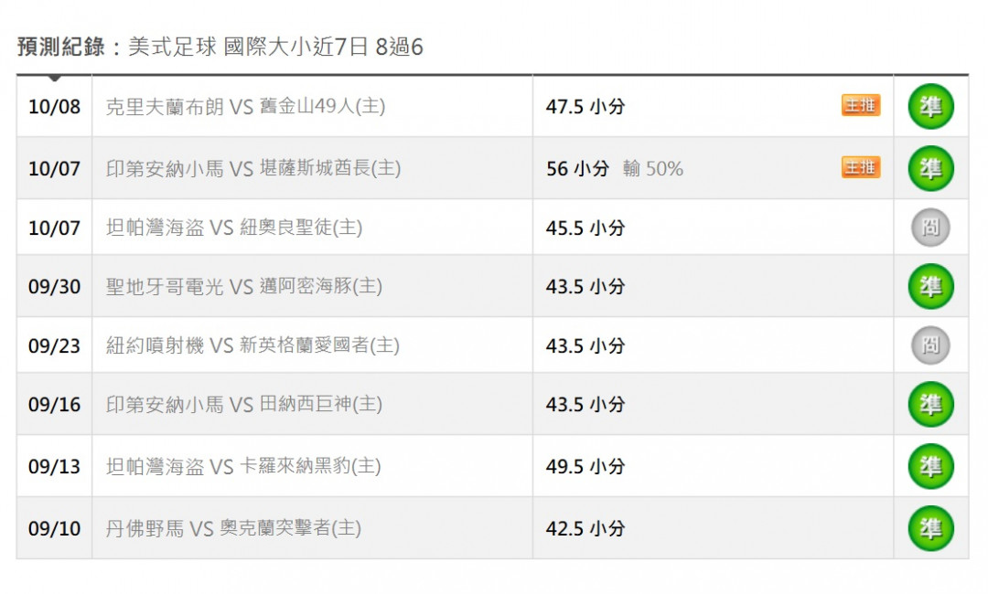Image resolution: width=988 pixels, height=594 pixels.
Task: Click the green 準 icon for 09/16 game
Action: (930, 404)
